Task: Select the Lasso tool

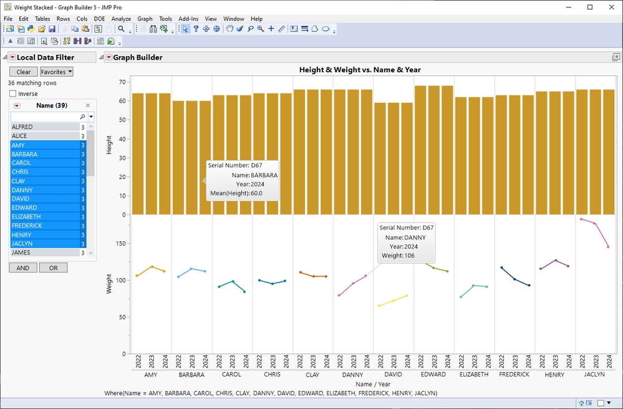Action: (x=250, y=29)
